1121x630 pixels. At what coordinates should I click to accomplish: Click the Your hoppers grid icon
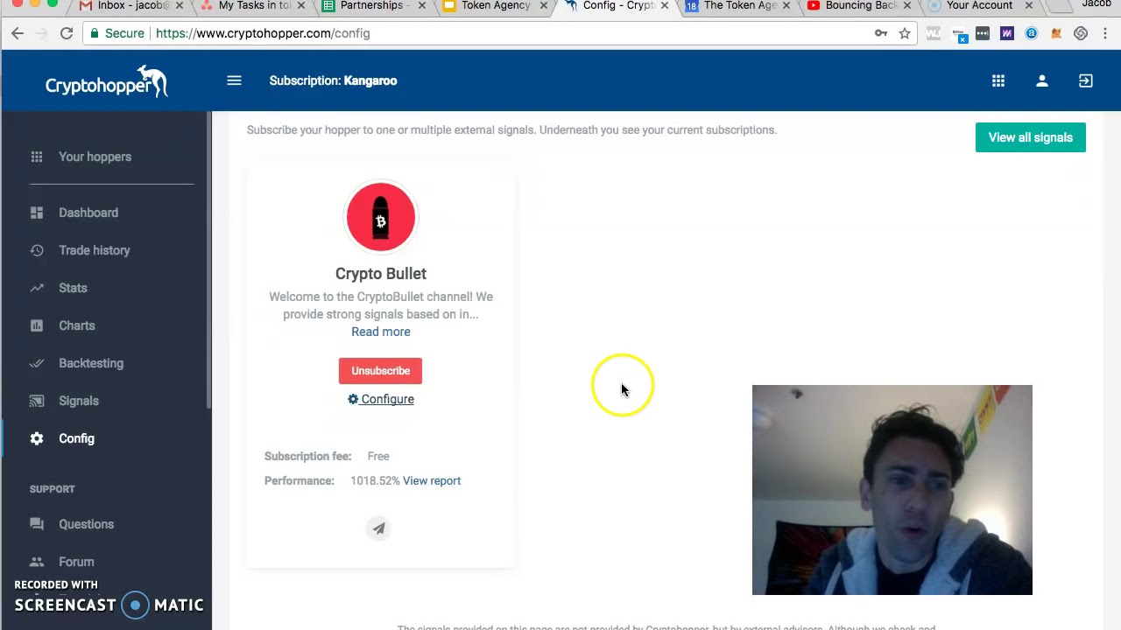coord(37,157)
